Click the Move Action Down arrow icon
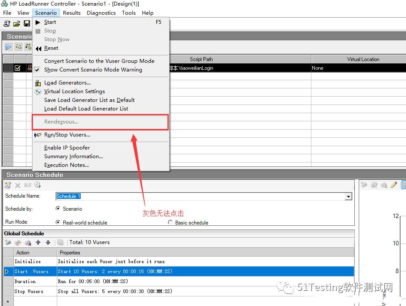406x306 pixels. [48, 242]
